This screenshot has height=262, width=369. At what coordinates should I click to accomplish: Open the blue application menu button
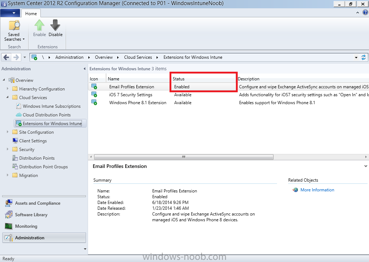tap(10, 13)
